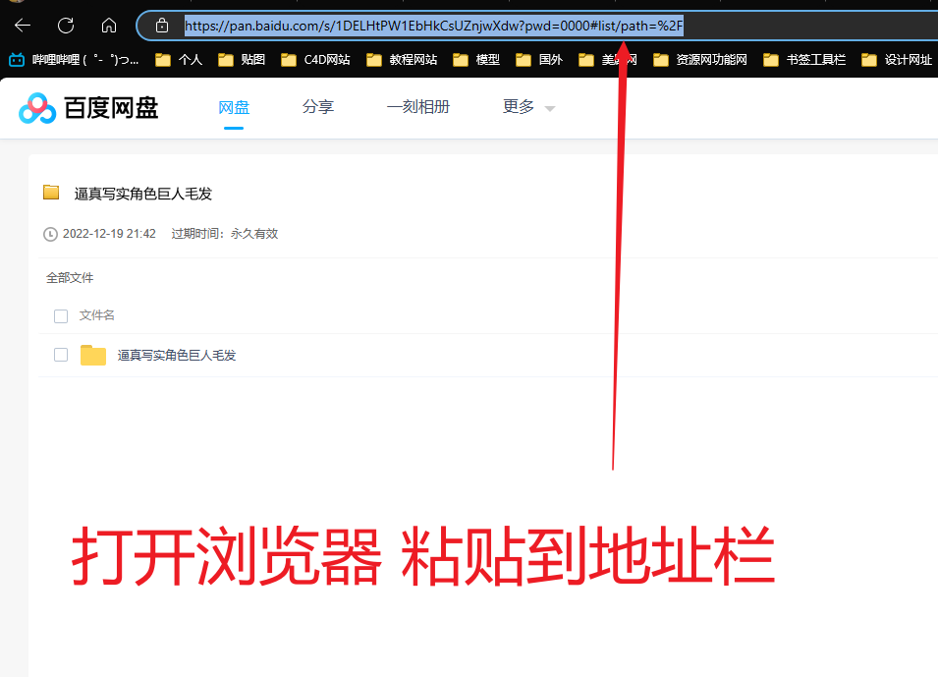The height and width of the screenshot is (677, 938).
Task: Click the 全部文件 breadcrumb link
Action: point(69,278)
